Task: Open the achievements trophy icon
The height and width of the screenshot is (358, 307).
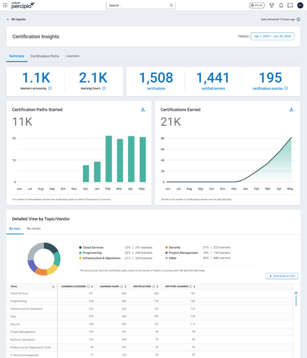Action: (x=272, y=6)
